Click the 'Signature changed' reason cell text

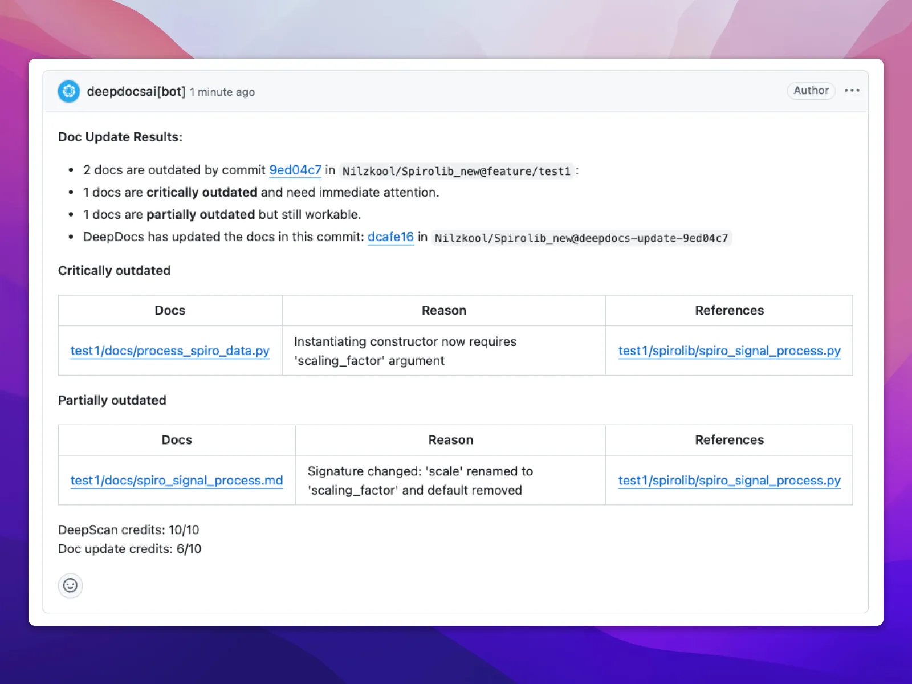(x=420, y=471)
